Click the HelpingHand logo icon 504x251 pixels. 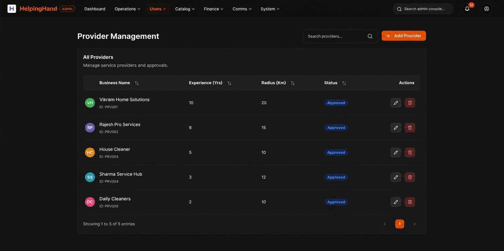click(x=12, y=9)
